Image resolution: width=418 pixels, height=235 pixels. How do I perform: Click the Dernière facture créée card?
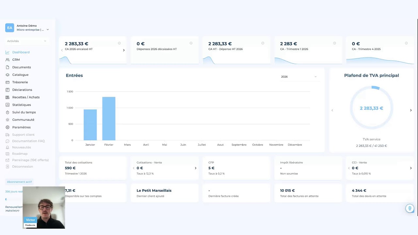click(x=236, y=193)
